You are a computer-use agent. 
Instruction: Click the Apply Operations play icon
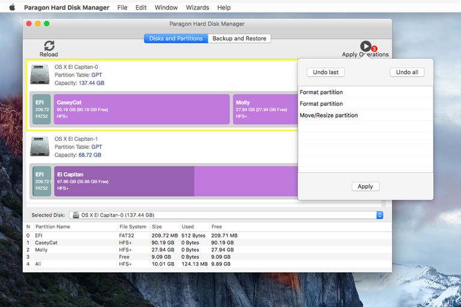(366, 46)
